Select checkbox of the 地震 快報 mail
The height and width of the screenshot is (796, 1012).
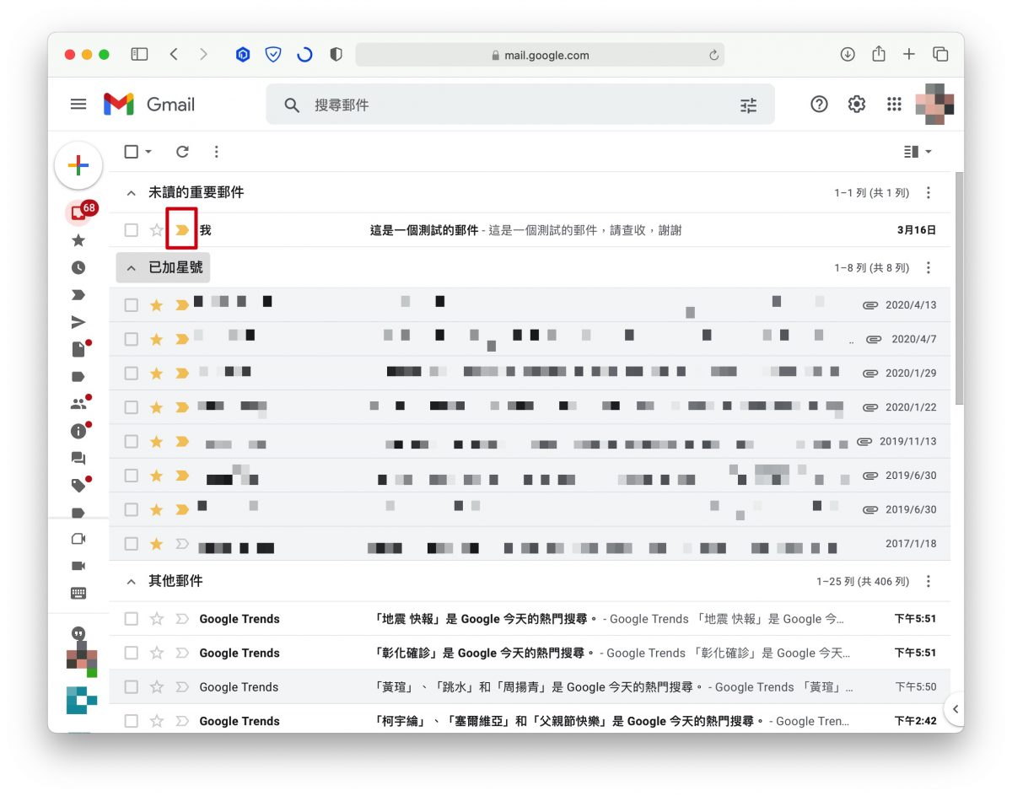pos(131,619)
